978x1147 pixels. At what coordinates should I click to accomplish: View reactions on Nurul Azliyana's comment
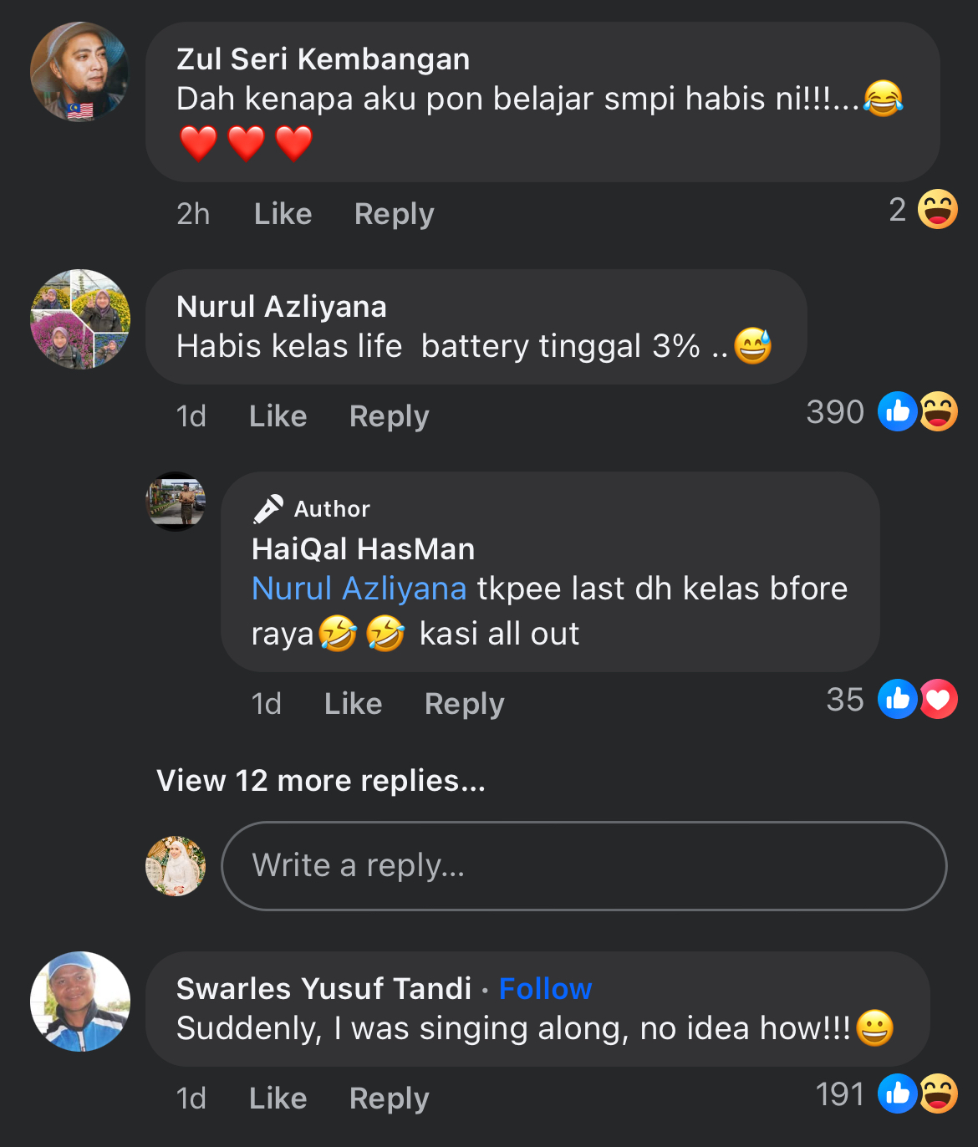point(917,411)
